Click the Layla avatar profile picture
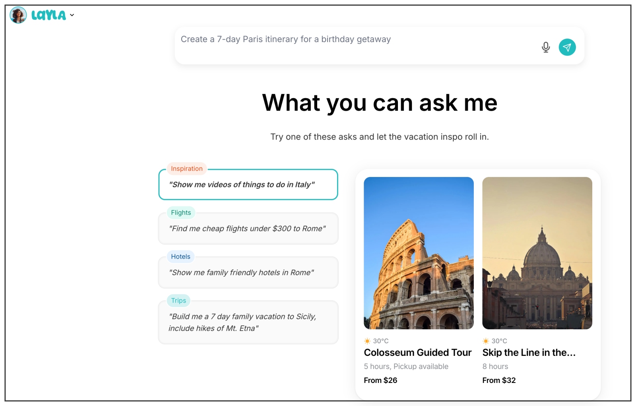 [18, 15]
